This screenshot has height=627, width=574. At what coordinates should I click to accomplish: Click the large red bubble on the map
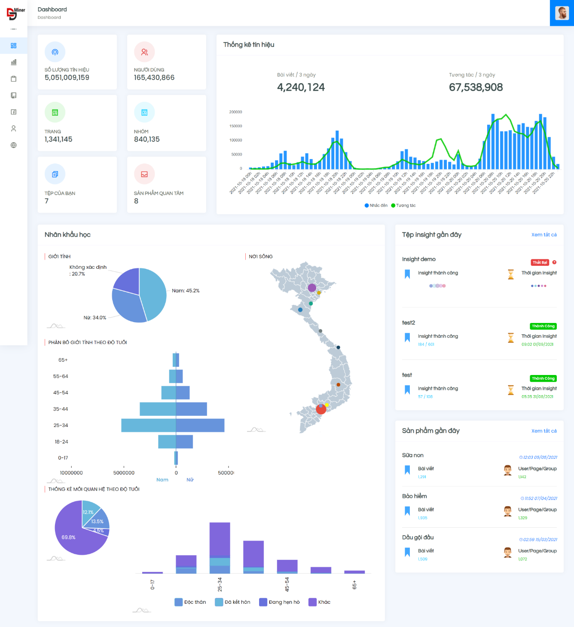(321, 409)
